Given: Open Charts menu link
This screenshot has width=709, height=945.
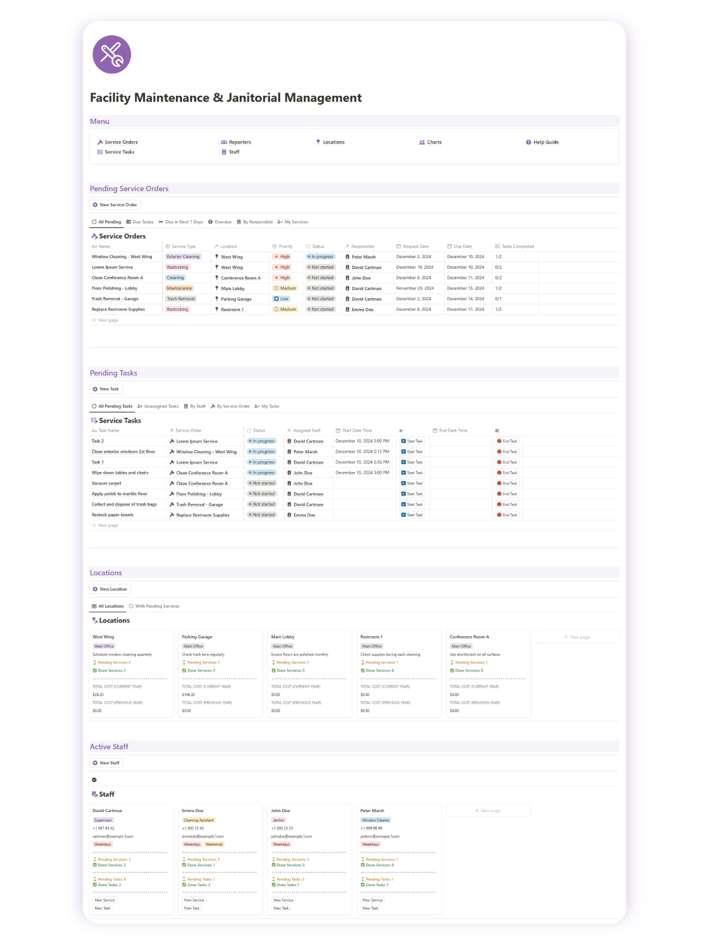Looking at the screenshot, I should tap(430, 142).
